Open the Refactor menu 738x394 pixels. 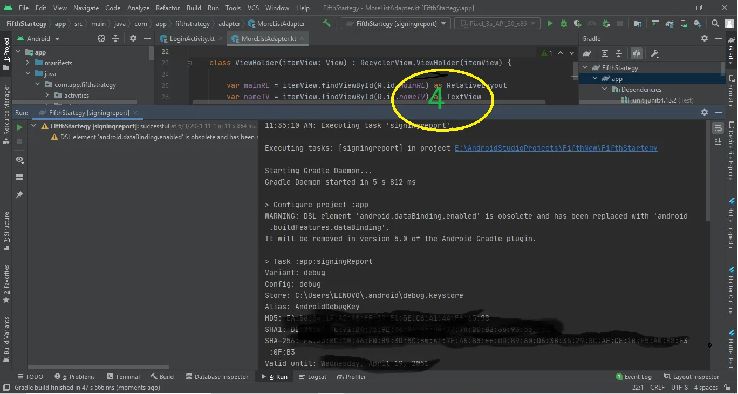pyautogui.click(x=168, y=8)
